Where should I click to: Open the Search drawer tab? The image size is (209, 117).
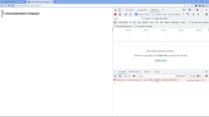point(147,71)
